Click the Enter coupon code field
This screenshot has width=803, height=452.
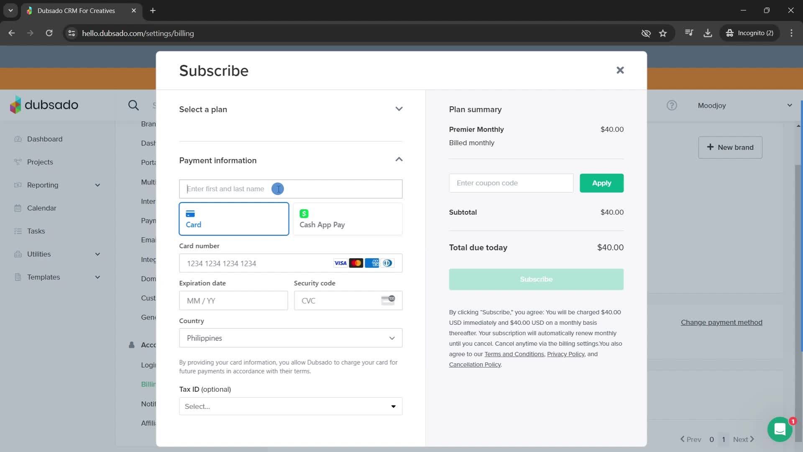pyautogui.click(x=511, y=183)
